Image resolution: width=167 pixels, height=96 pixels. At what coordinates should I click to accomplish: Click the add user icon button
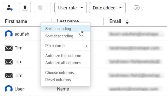[9, 8]
